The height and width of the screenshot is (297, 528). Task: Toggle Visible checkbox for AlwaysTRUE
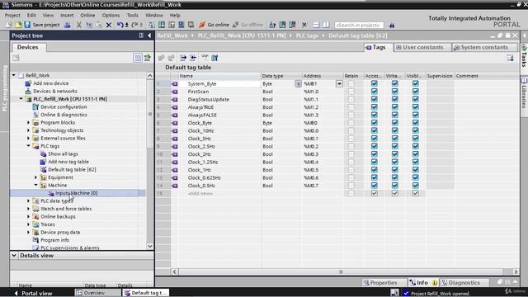pos(416,107)
